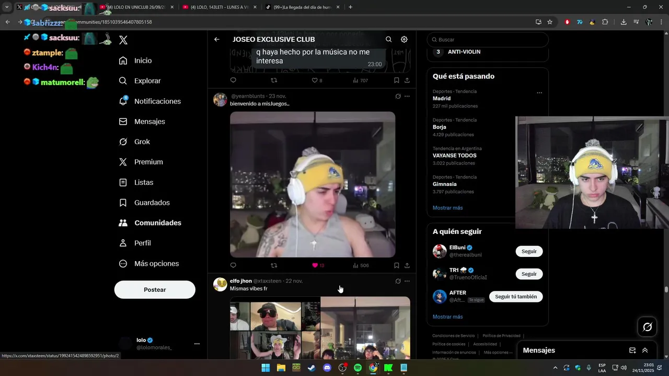
Task: Open Chrome extensions puzzle icon
Action: [x=605, y=22]
